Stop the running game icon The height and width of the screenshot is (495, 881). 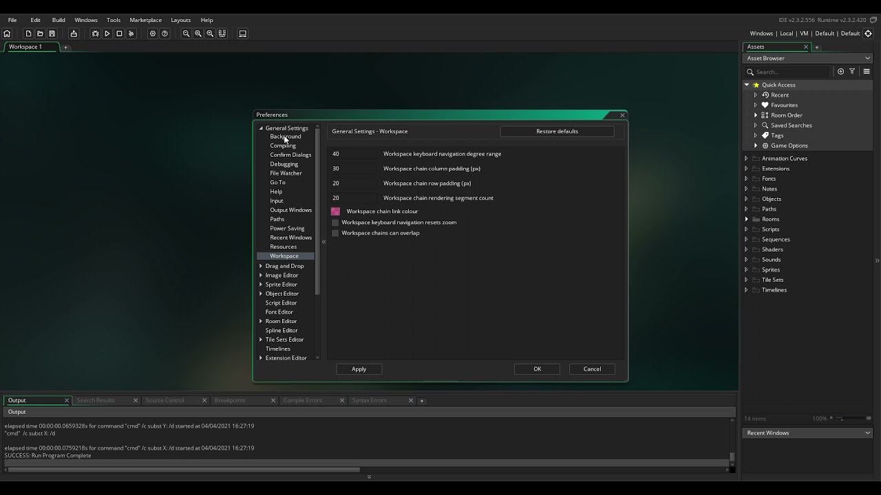[x=119, y=34]
